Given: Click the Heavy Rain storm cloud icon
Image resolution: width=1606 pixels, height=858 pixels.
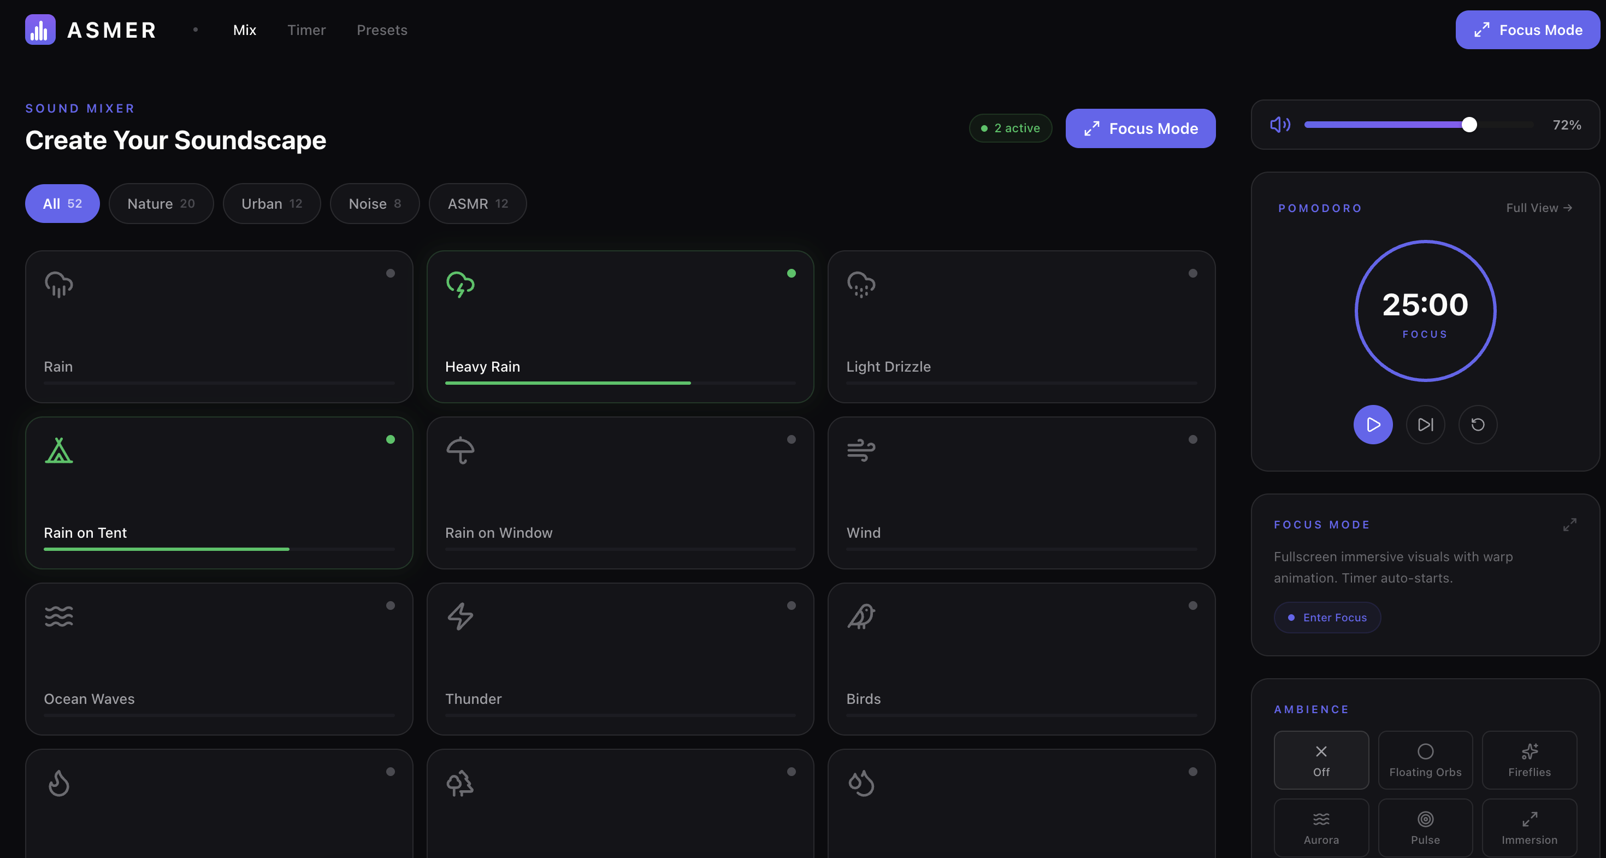Looking at the screenshot, I should [x=459, y=284].
